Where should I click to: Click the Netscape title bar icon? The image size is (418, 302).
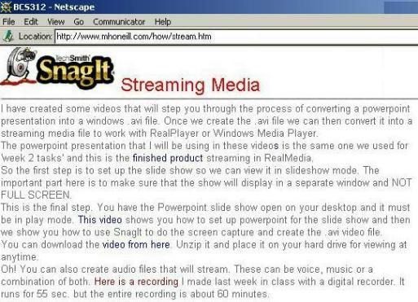pos(6,7)
